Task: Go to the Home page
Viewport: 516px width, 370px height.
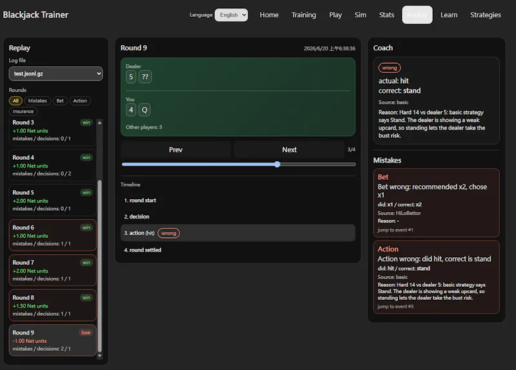Action: (269, 15)
